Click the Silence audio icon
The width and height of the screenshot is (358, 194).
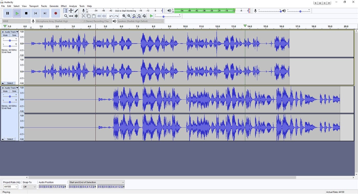point(104,16)
